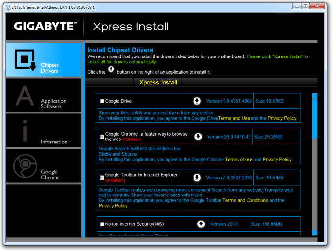
Task: Click Size:29.25MB text
Action: coord(268,137)
